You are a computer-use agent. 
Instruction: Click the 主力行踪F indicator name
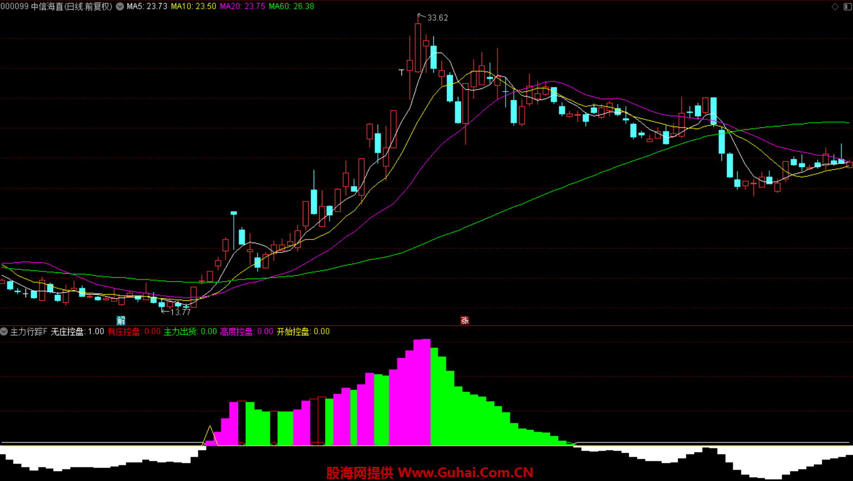click(x=29, y=331)
